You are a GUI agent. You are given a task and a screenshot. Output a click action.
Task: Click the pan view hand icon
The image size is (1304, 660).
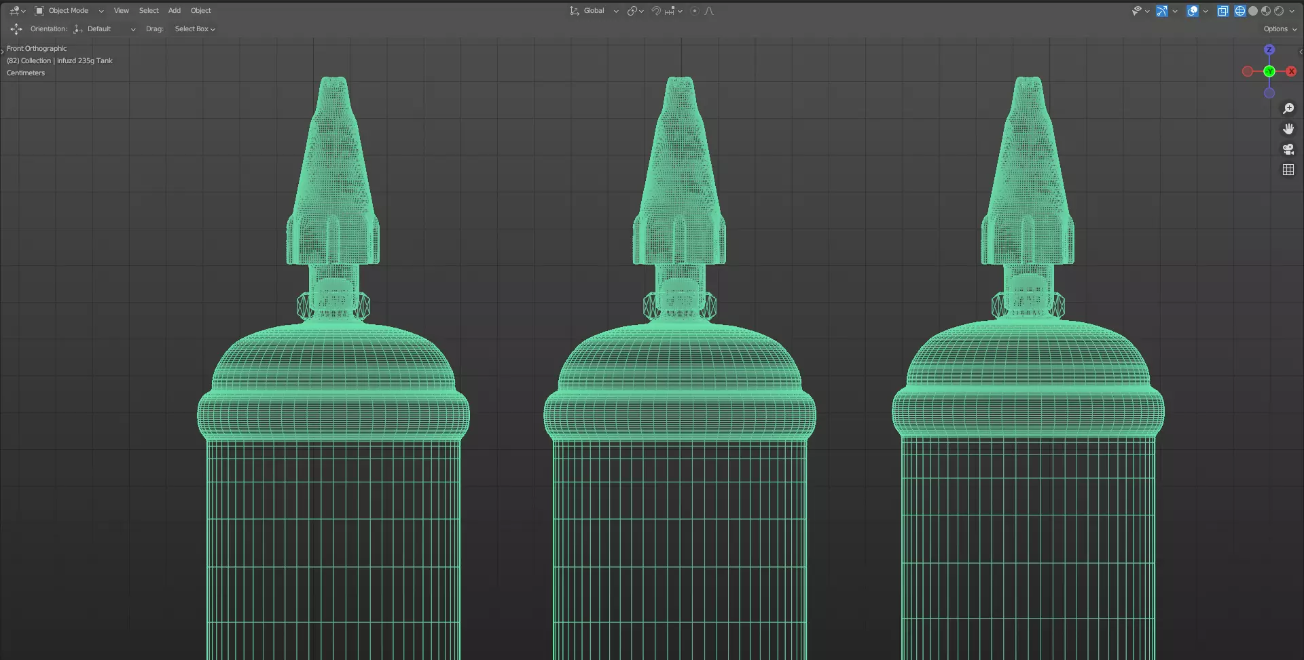click(1288, 129)
